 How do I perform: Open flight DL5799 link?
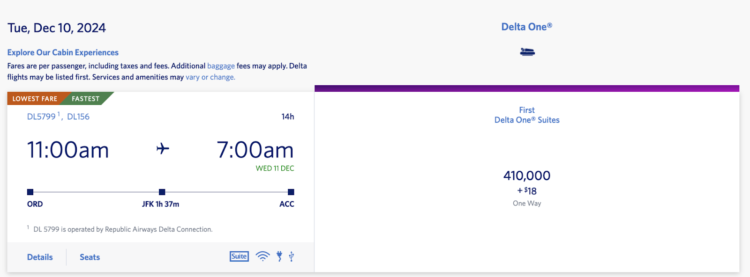pyautogui.click(x=41, y=117)
